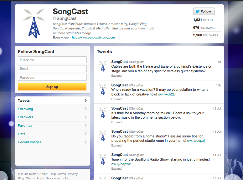Click the avatar beside the vacation tweet

[103, 89]
